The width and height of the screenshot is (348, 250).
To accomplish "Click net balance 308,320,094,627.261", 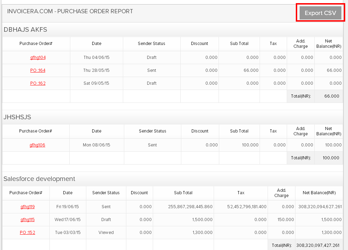I will (x=320, y=207).
